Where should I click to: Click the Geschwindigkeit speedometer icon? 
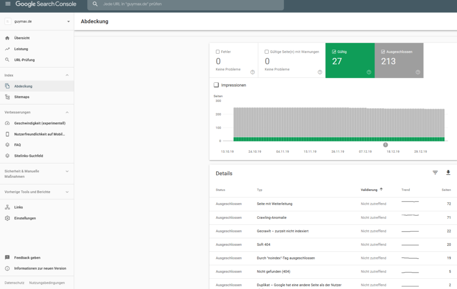[7, 123]
